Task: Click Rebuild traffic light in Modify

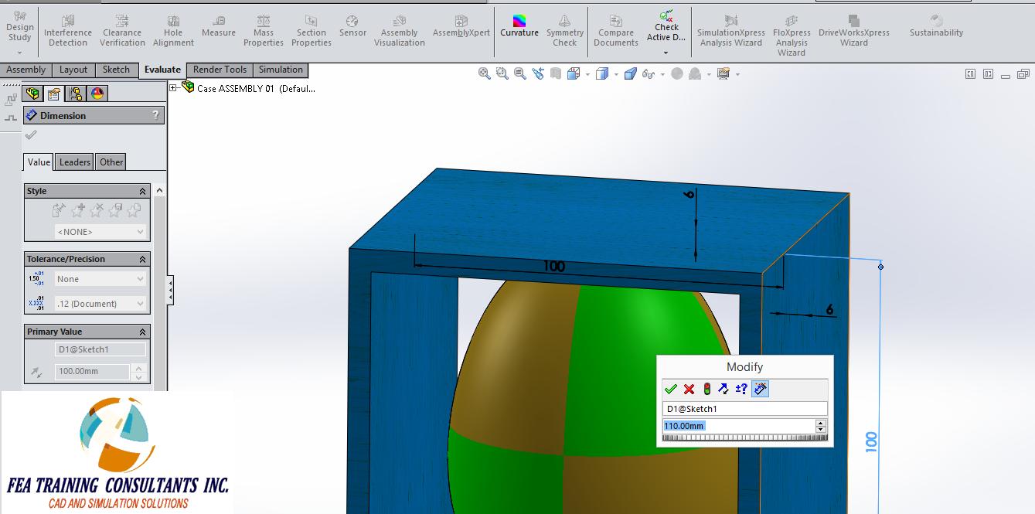Action: coord(706,389)
